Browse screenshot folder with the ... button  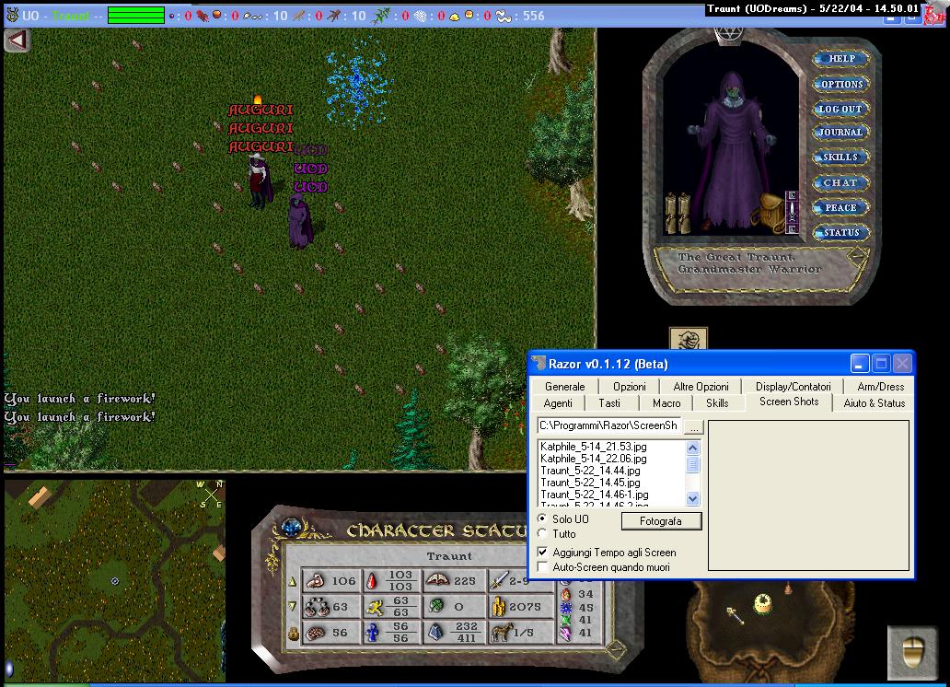pyautogui.click(x=694, y=427)
